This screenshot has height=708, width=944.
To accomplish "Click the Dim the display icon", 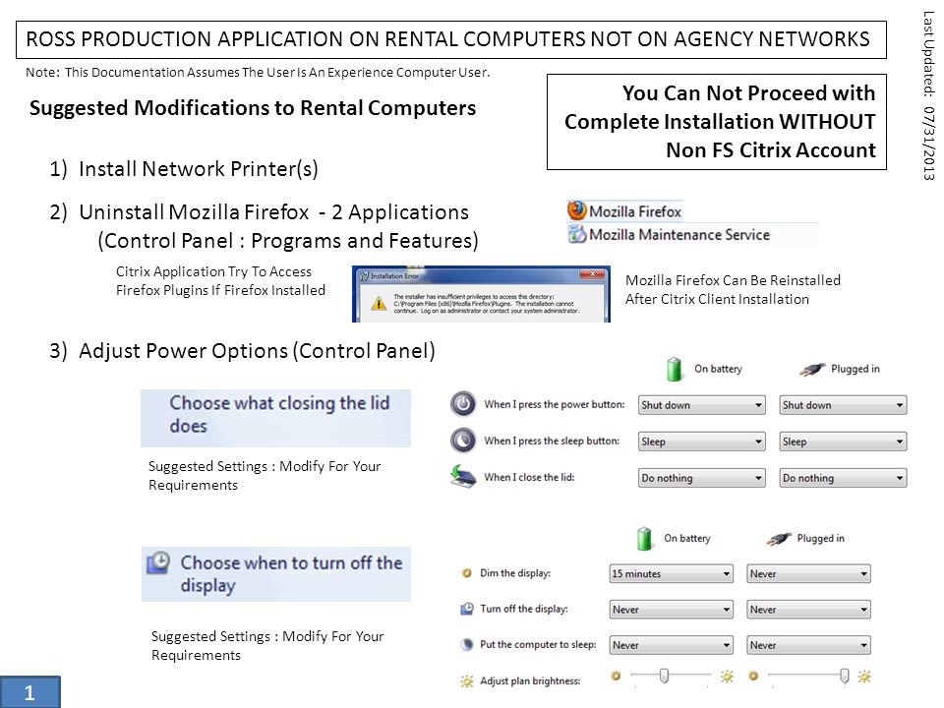I will (x=466, y=573).
